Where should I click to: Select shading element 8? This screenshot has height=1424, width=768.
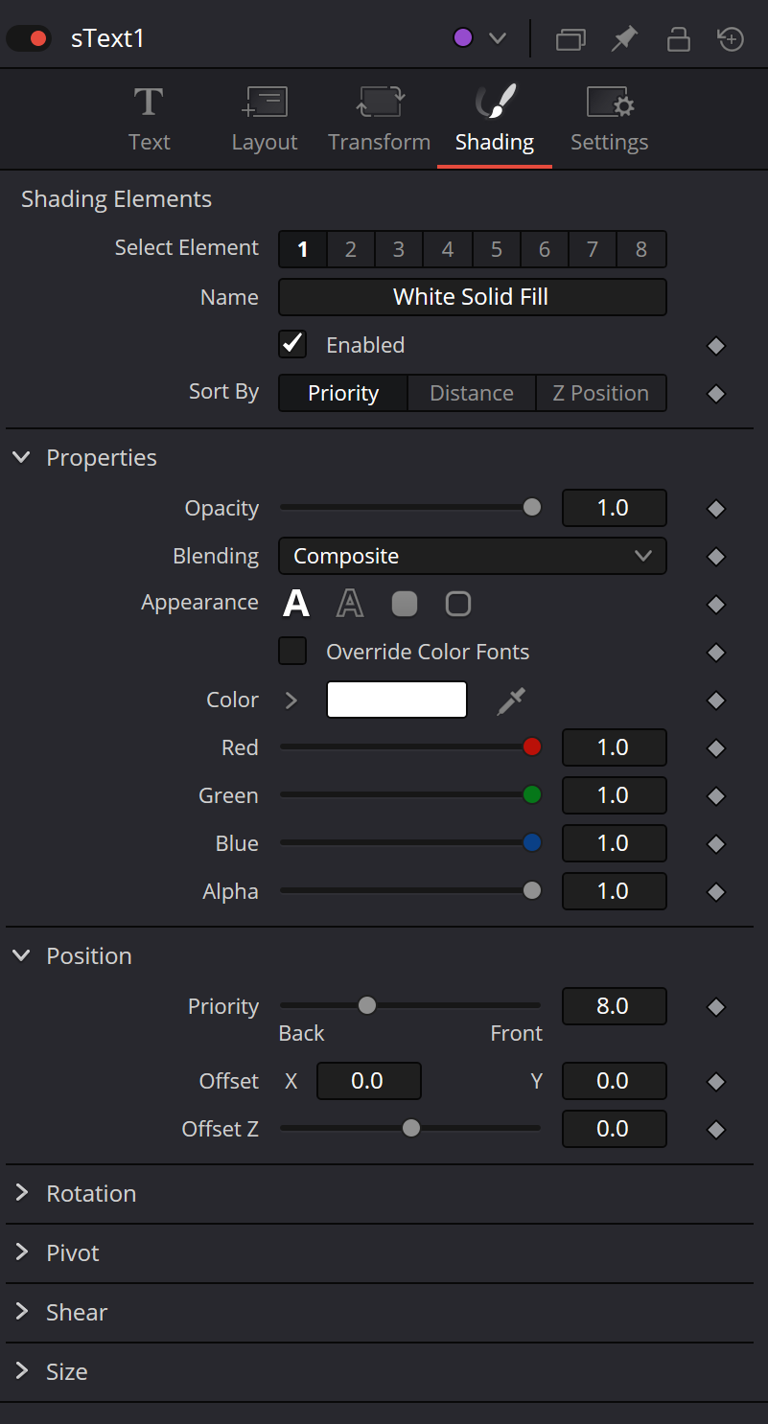641,249
